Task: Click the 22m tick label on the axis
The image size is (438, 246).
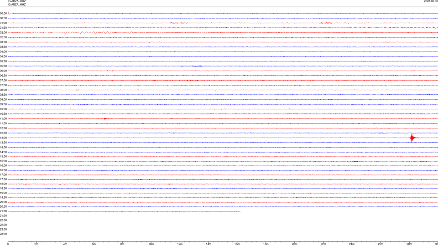Action: point(323,244)
